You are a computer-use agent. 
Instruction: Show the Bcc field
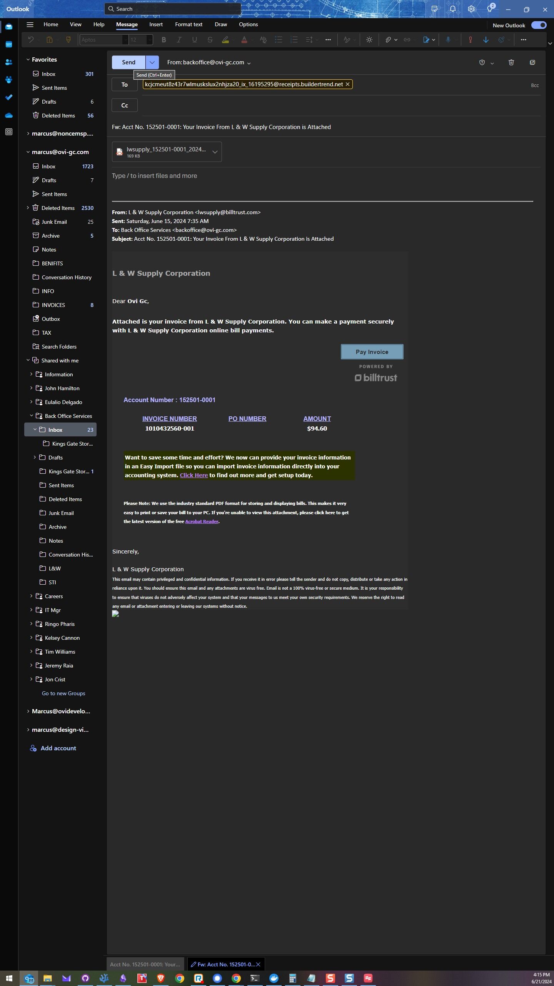(x=535, y=86)
